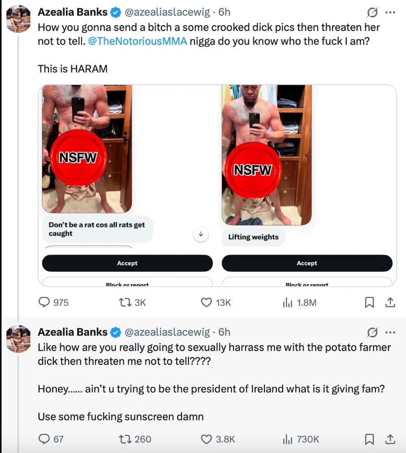
Task: Expand the message thread with the down arrow
Action: pyautogui.click(x=200, y=234)
